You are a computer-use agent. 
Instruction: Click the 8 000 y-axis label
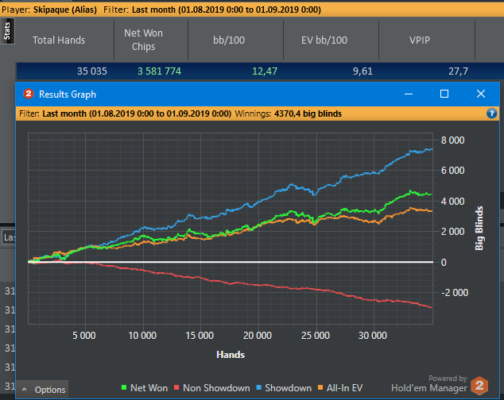tap(452, 140)
